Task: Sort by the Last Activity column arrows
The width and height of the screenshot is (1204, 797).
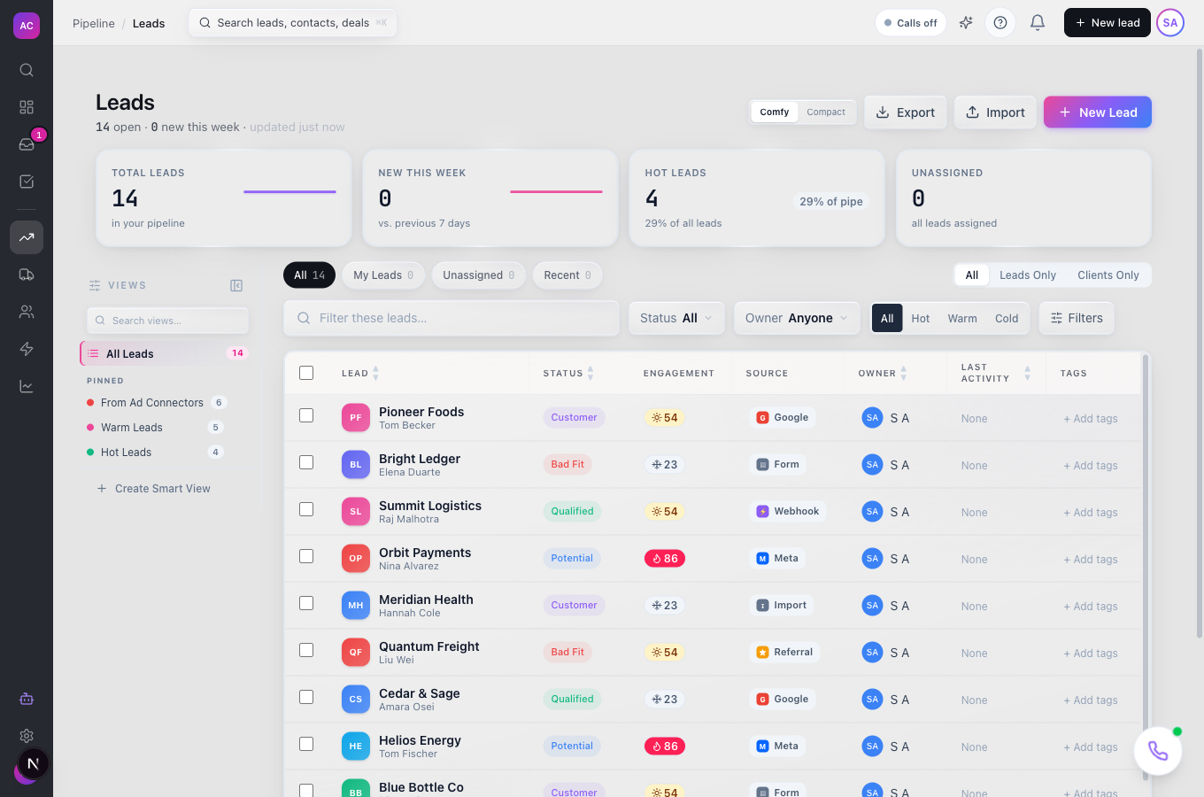Action: point(1027,373)
